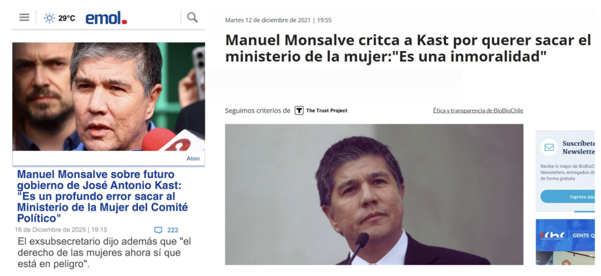The height and width of the screenshot is (276, 601).
Task: Open the comments speech bubble icon
Action: (158, 230)
